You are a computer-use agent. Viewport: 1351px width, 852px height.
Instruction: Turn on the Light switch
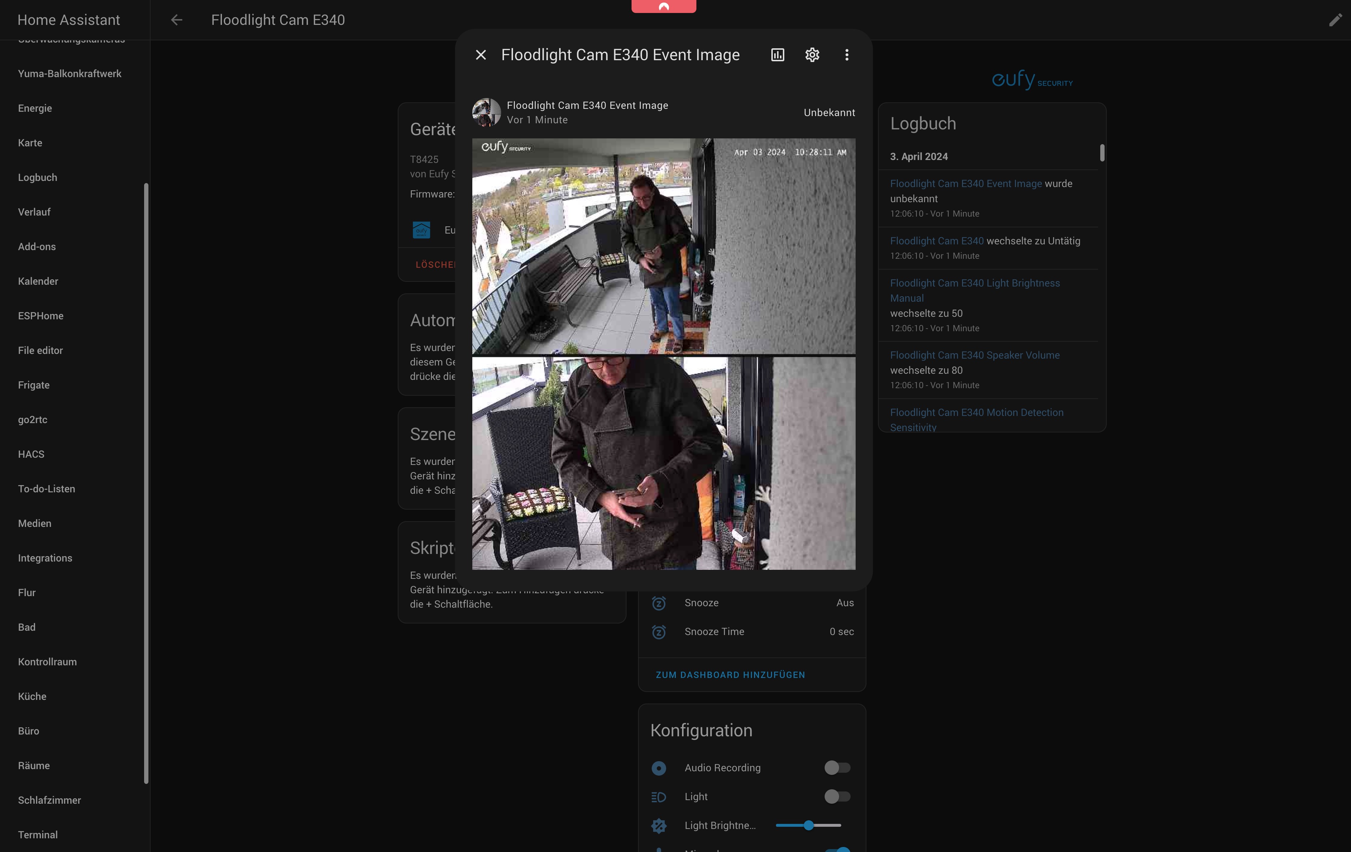point(837,796)
